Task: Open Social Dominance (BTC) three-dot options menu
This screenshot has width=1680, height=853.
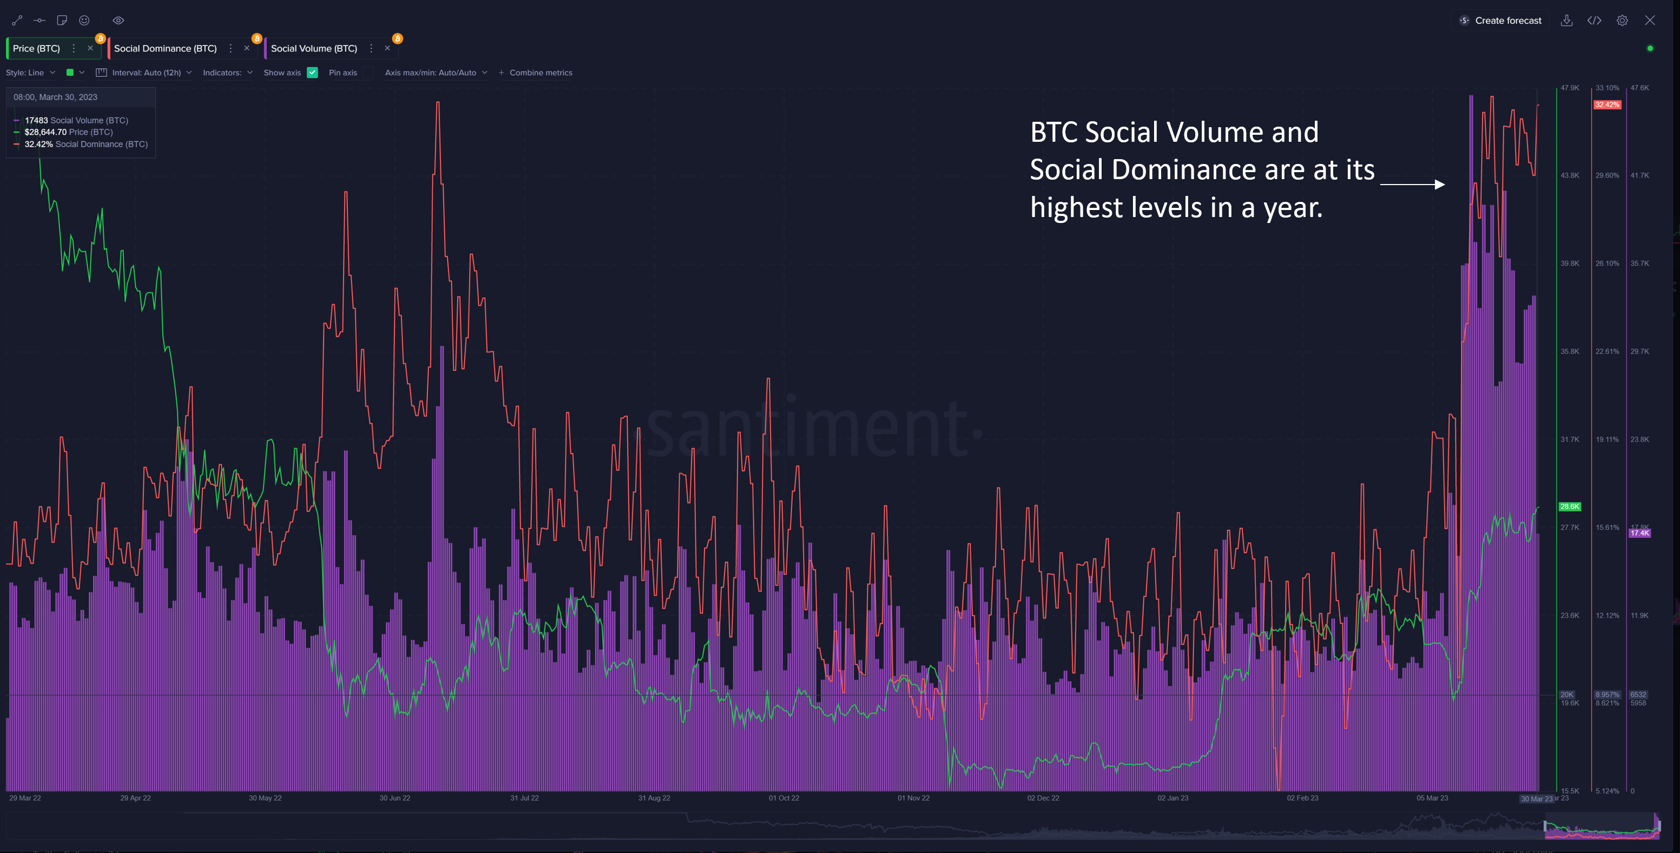Action: [x=230, y=48]
